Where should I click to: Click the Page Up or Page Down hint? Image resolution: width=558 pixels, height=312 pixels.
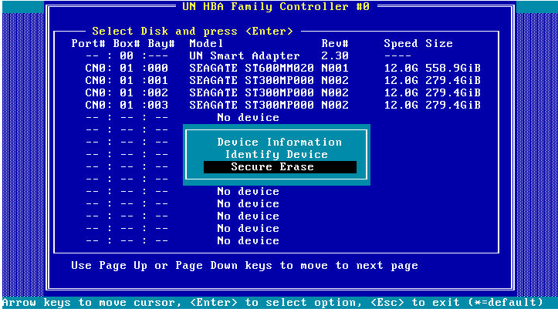tap(245, 266)
